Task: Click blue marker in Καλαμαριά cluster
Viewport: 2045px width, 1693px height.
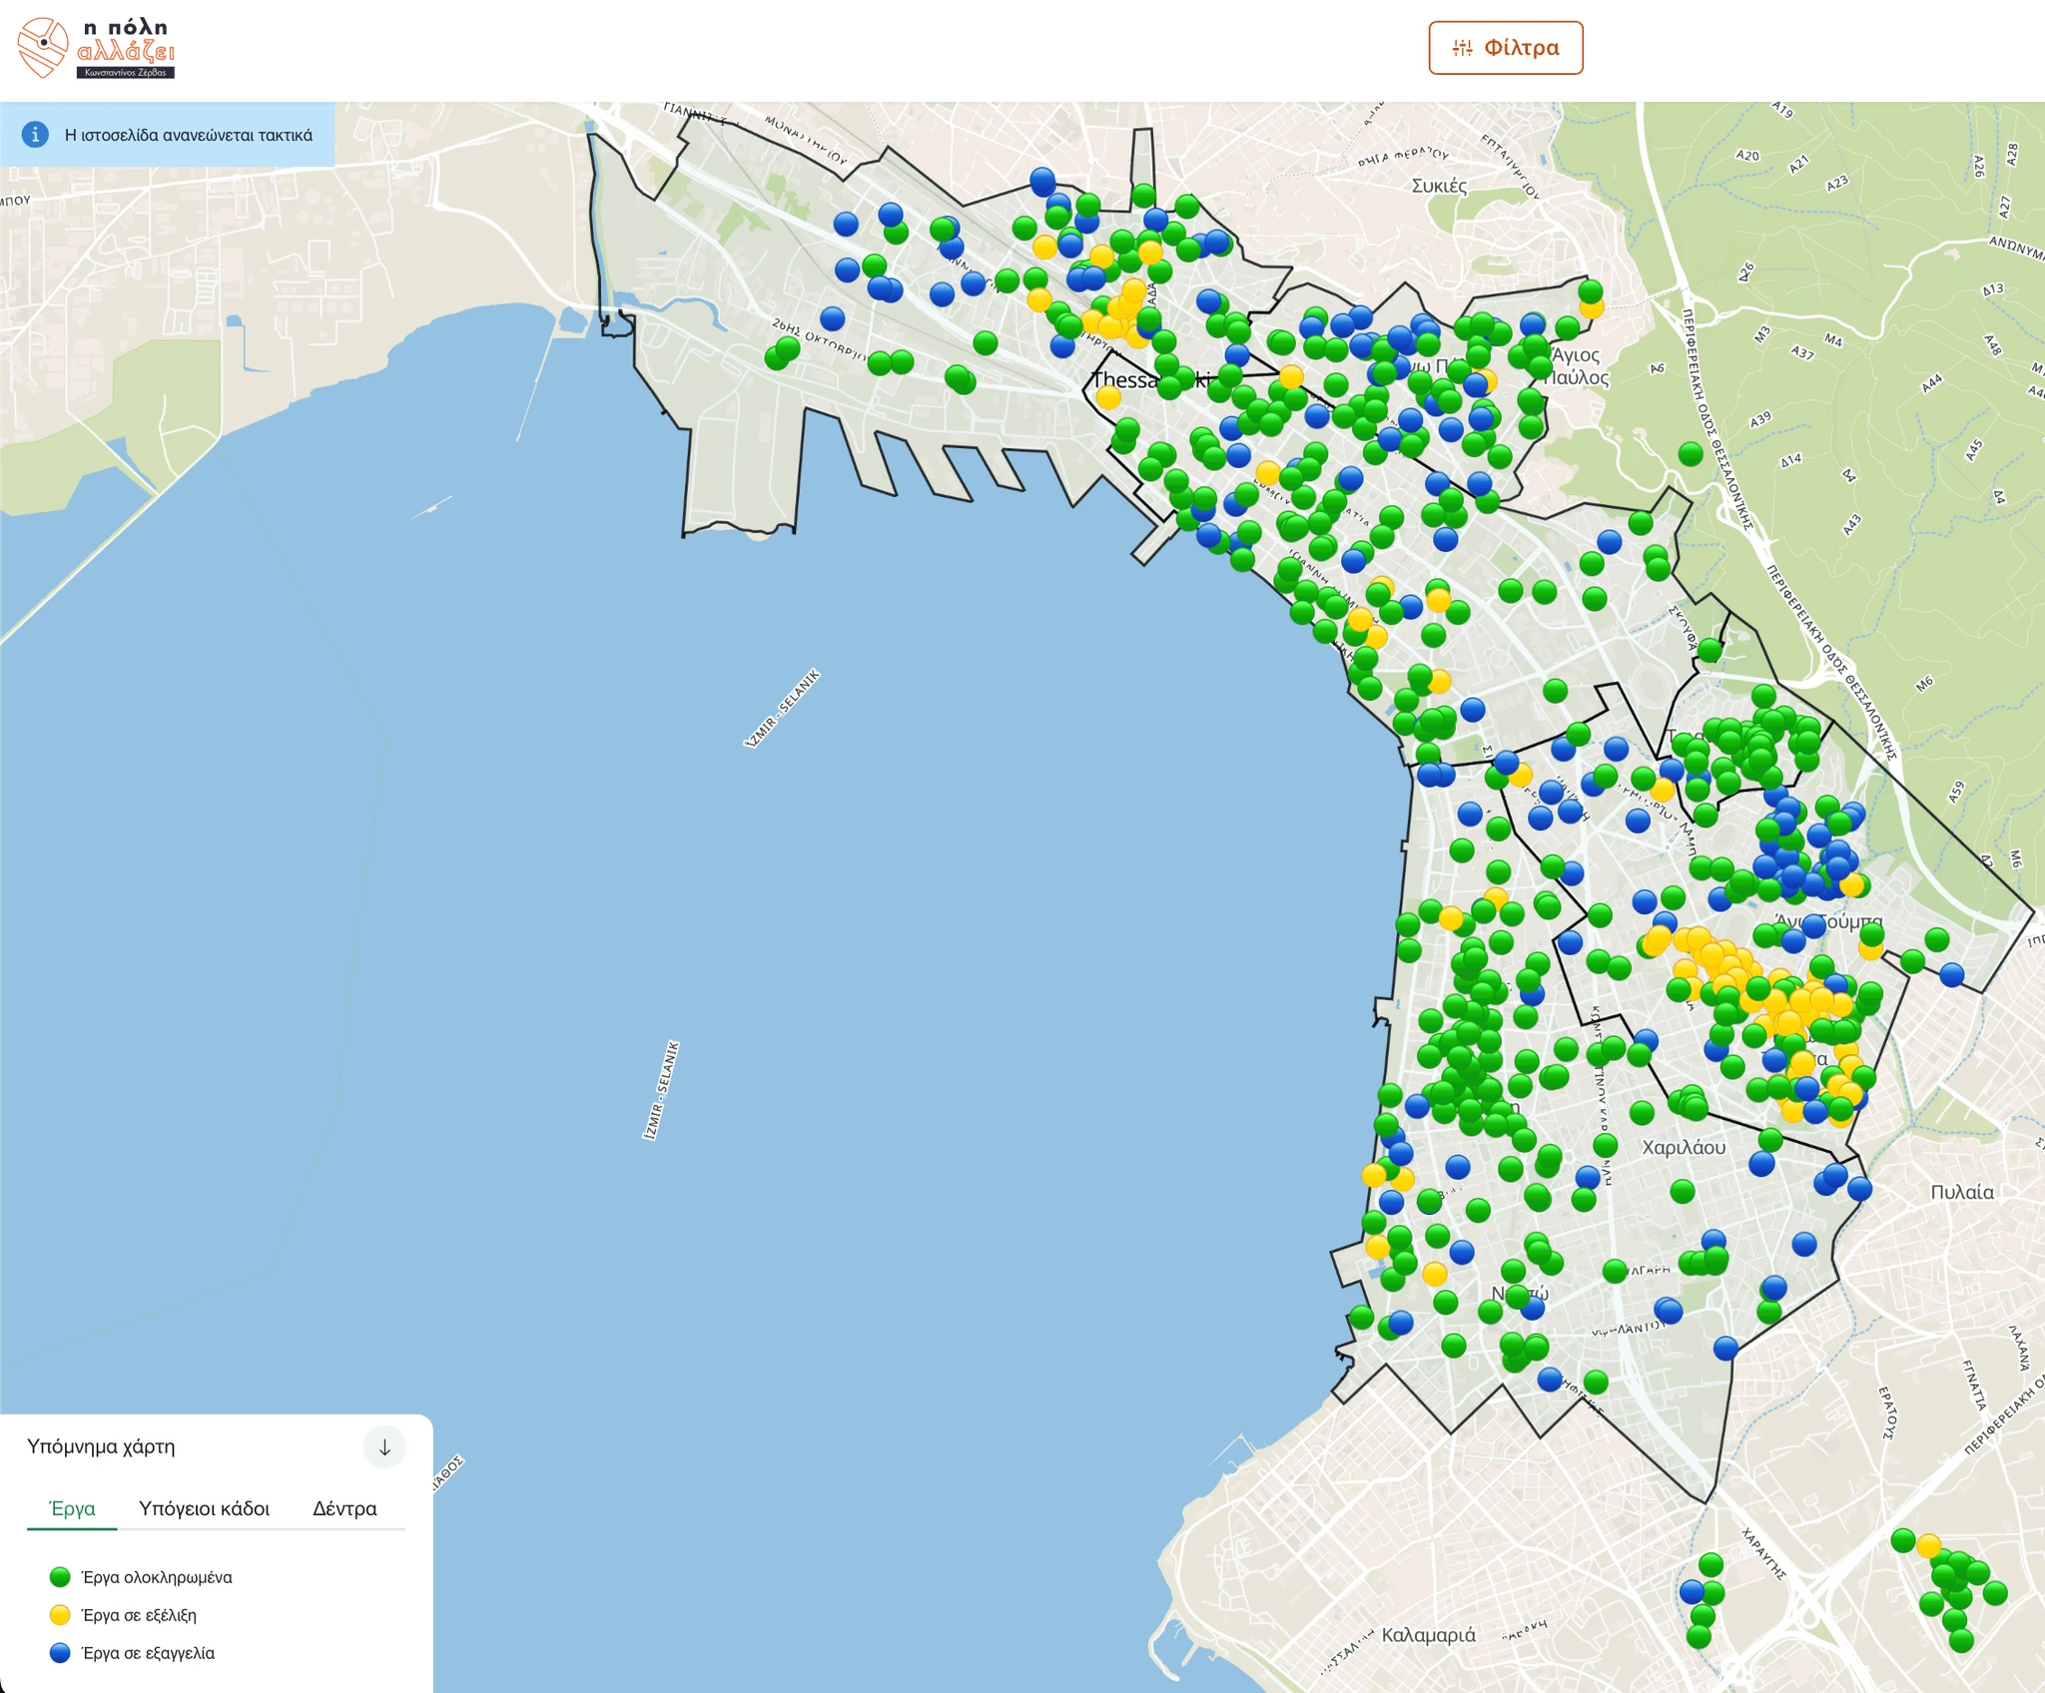Action: pyautogui.click(x=1692, y=1591)
